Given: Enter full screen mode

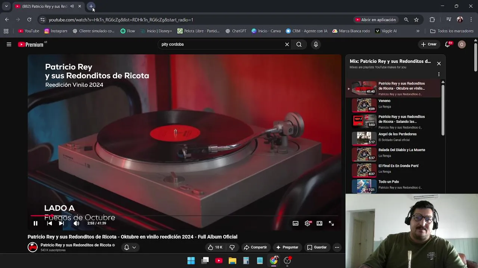Looking at the screenshot, I should [x=331, y=223].
